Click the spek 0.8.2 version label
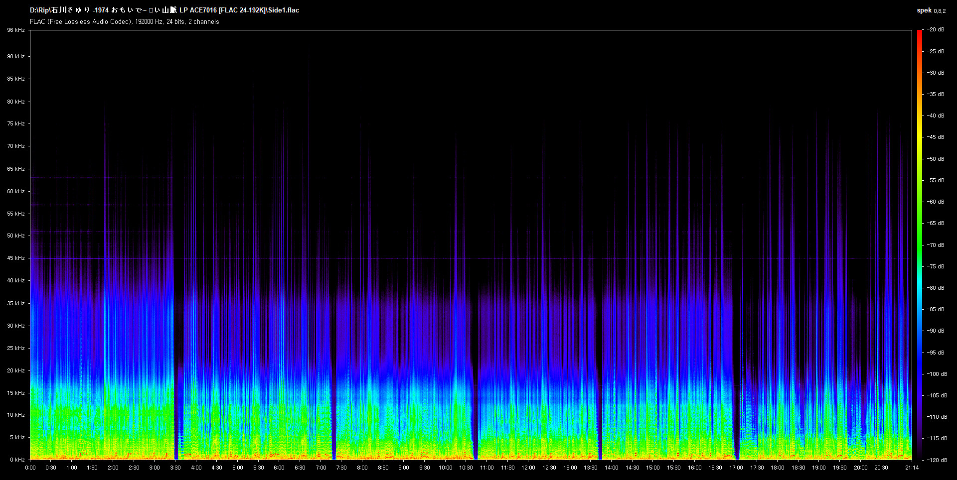957x480 pixels. [x=931, y=10]
